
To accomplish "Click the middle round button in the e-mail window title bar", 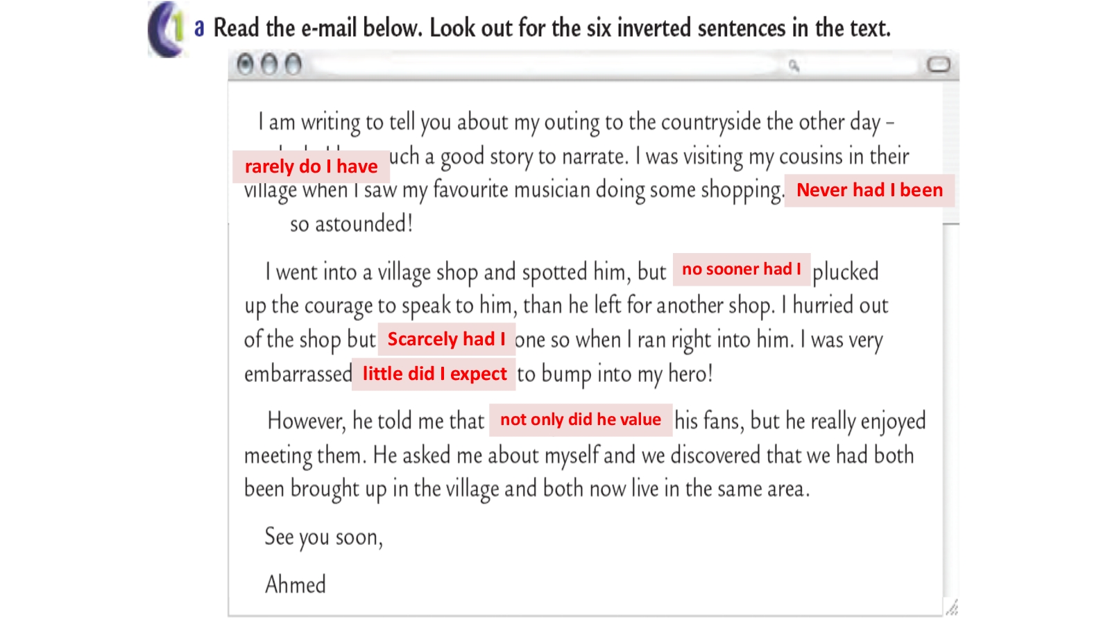I will (x=269, y=64).
